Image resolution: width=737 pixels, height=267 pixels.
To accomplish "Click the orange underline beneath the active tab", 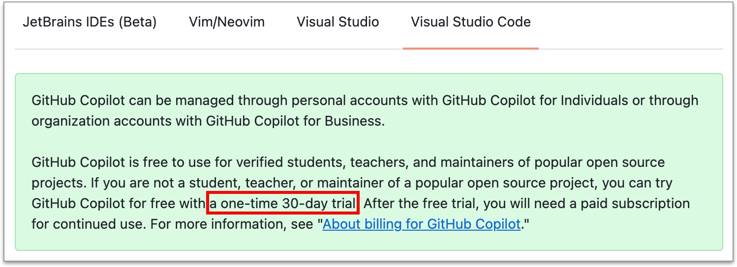I will point(470,48).
